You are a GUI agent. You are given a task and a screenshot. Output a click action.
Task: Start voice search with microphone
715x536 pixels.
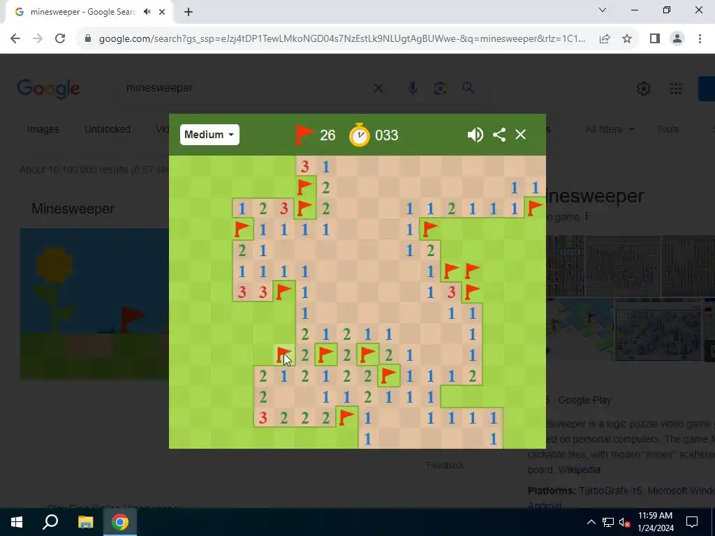click(413, 88)
